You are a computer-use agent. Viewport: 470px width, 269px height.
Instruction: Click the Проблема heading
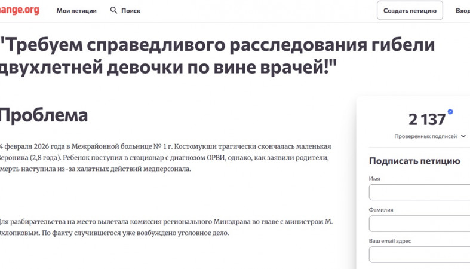pyautogui.click(x=44, y=115)
